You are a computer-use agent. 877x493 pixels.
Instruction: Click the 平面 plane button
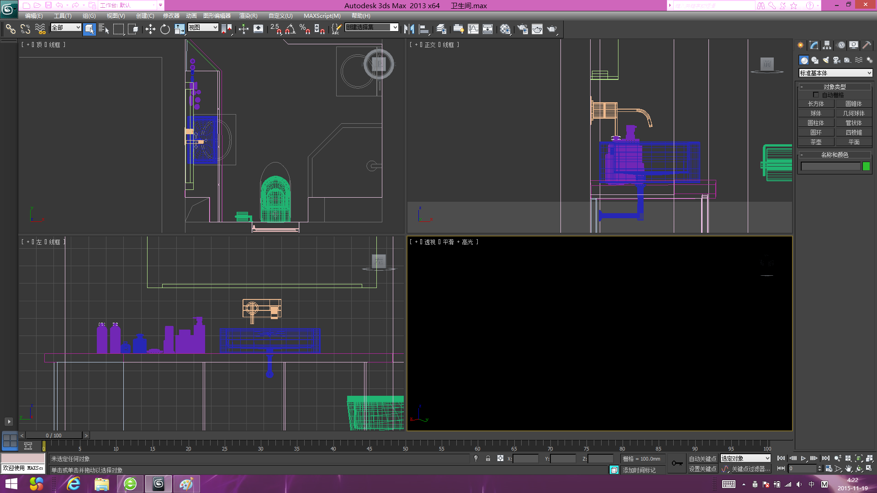point(854,142)
